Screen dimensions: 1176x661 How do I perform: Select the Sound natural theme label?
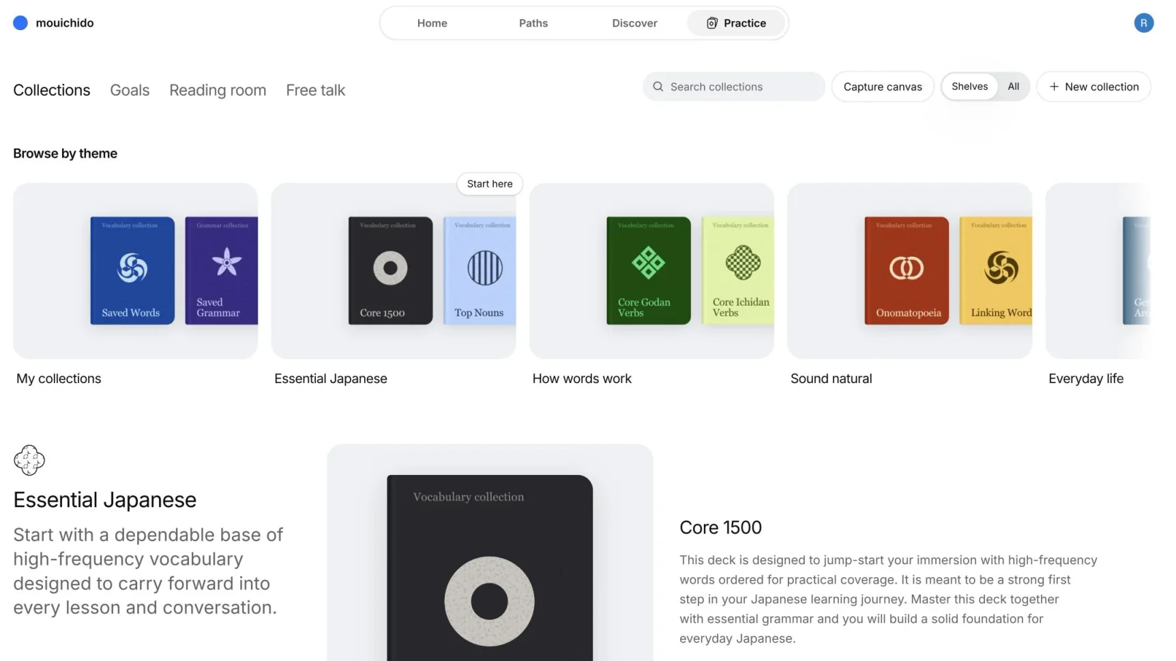click(832, 379)
